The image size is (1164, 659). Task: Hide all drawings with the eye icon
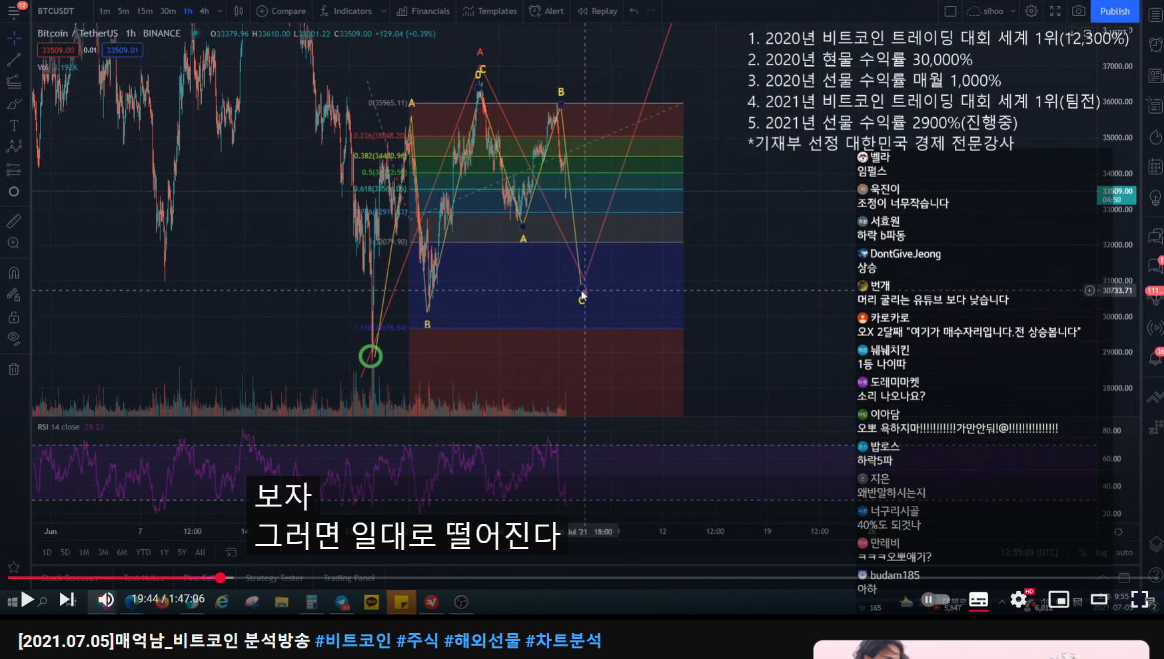point(13,339)
